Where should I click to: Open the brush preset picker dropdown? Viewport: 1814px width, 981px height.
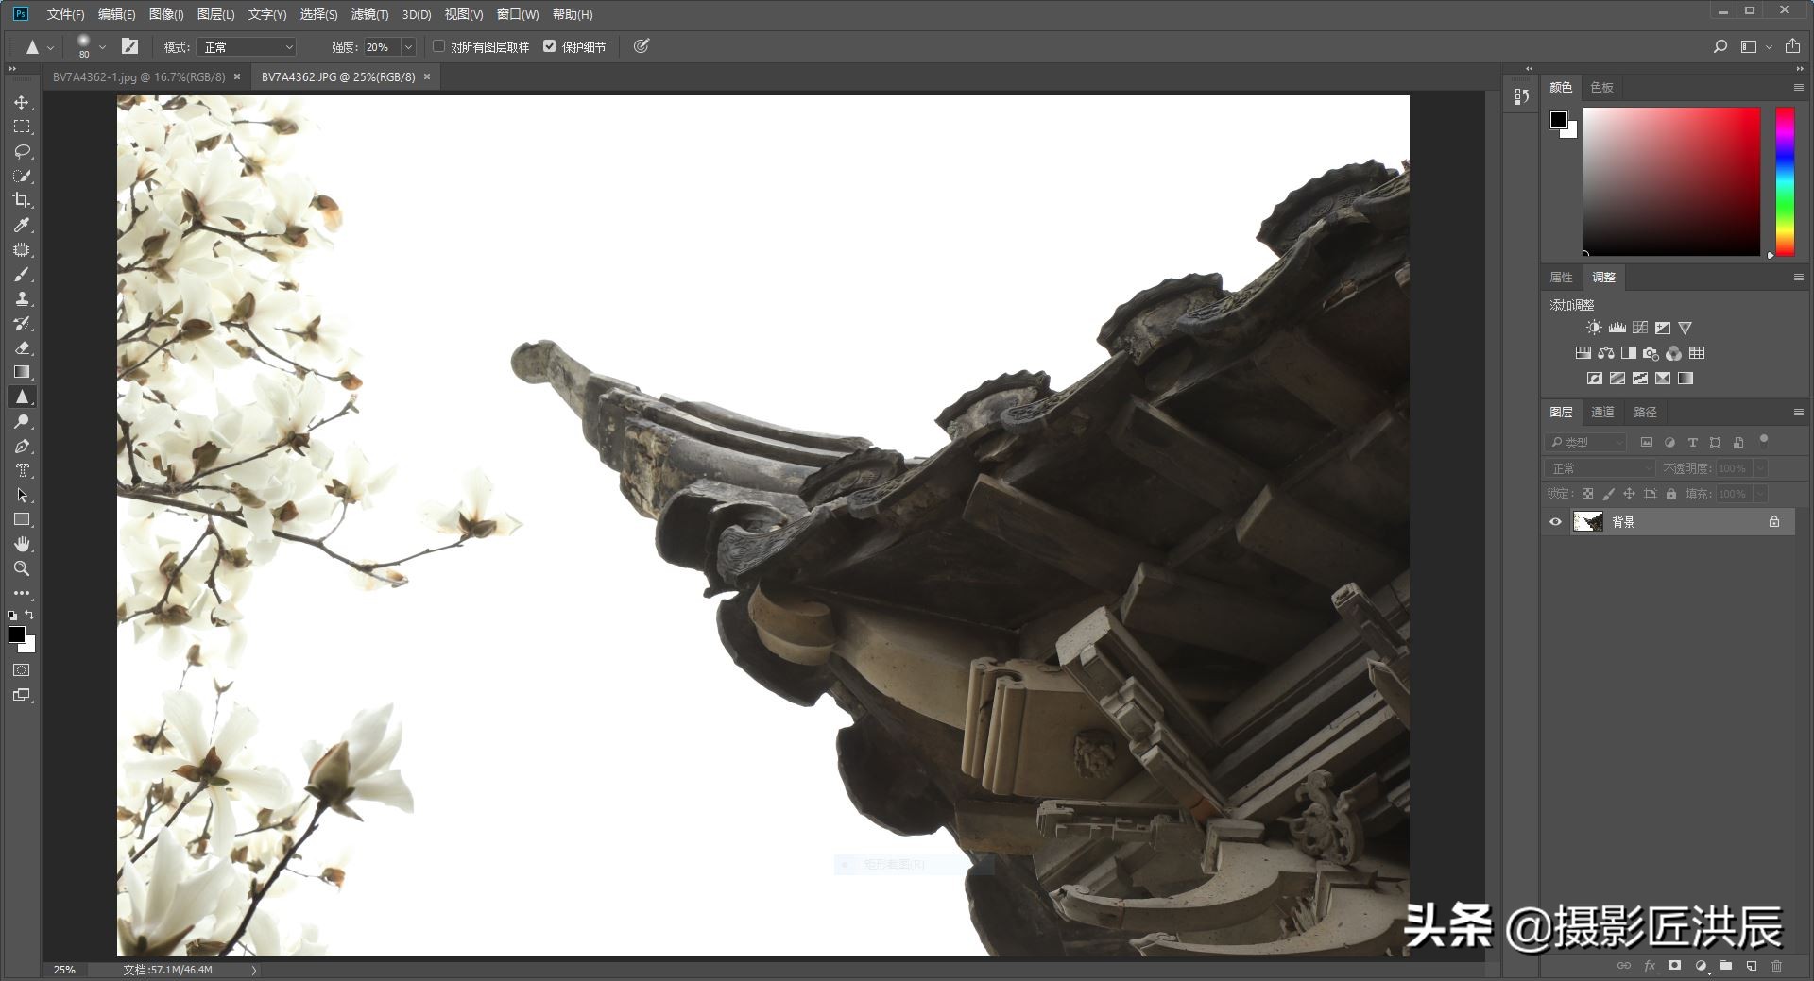coord(102,47)
